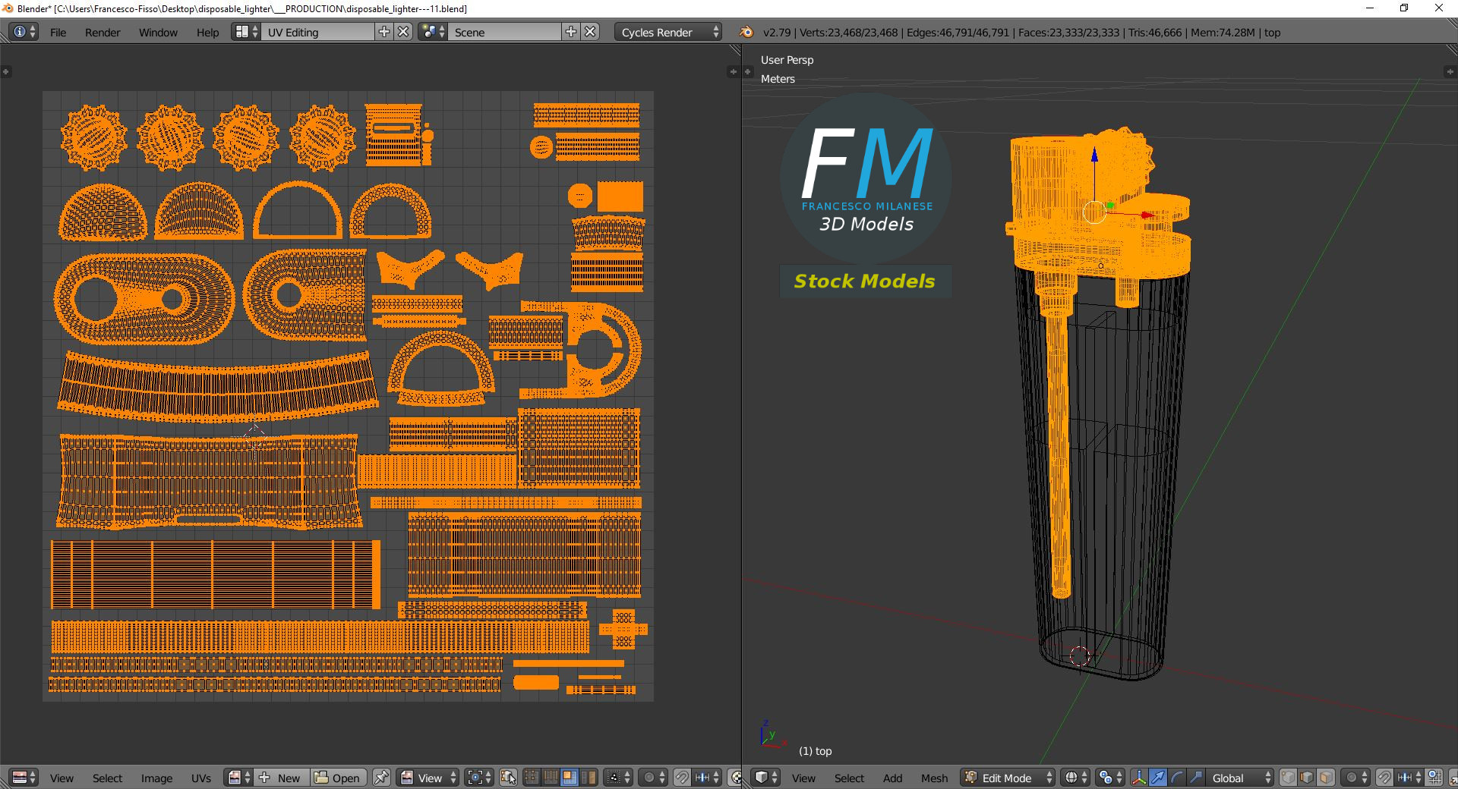Delete the UV Editing screen layout
Screen dimensions: 1458x789
coord(404,32)
